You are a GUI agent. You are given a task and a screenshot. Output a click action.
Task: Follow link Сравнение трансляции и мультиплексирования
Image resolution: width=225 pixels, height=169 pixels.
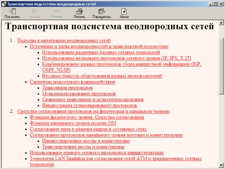pyautogui.click(x=93, y=100)
